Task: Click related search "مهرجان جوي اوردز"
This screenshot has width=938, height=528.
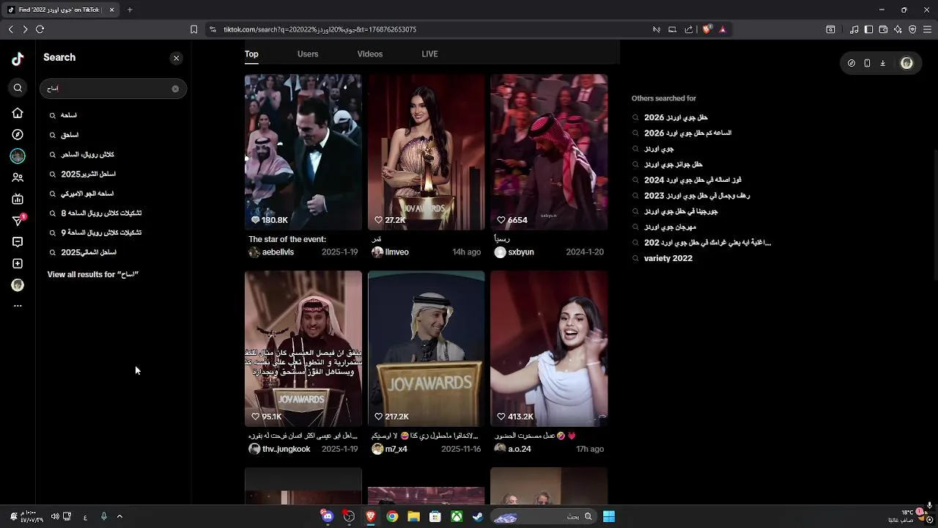Action: 670,227
